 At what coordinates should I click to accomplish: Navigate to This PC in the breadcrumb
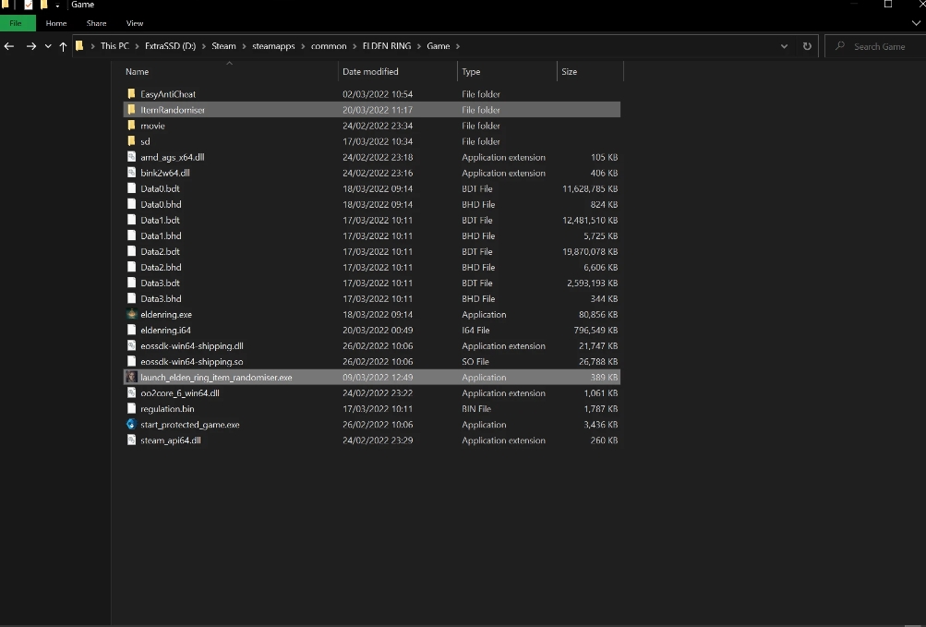[x=114, y=46]
